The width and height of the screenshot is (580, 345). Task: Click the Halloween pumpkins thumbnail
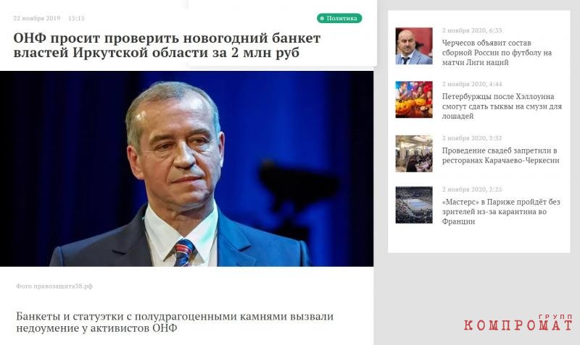pyautogui.click(x=413, y=100)
